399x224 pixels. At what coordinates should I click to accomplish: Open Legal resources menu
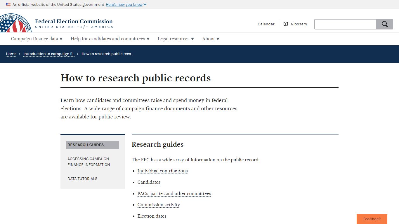[176, 39]
